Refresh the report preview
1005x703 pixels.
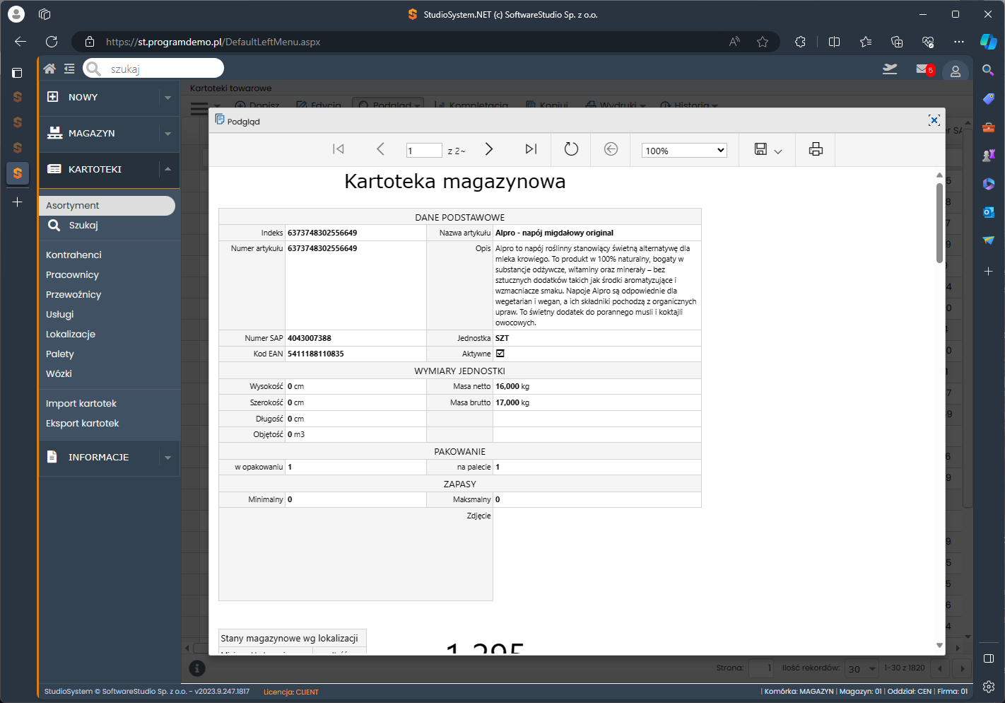571,149
